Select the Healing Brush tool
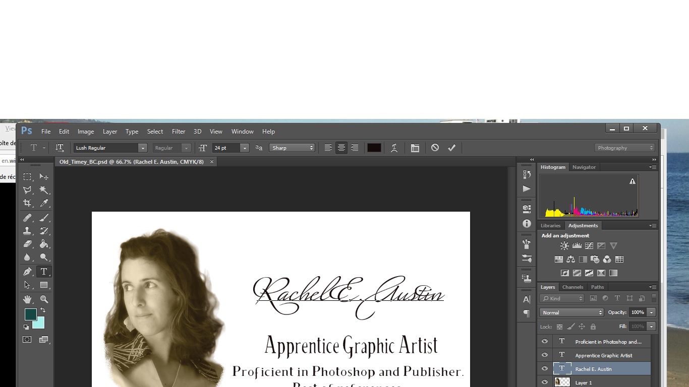The width and height of the screenshot is (689, 387). pyautogui.click(x=28, y=218)
